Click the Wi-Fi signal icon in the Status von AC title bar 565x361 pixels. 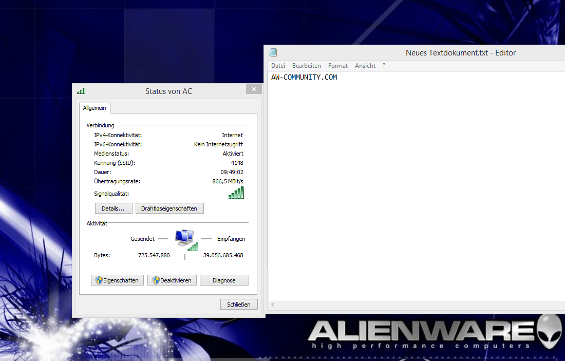coord(81,91)
